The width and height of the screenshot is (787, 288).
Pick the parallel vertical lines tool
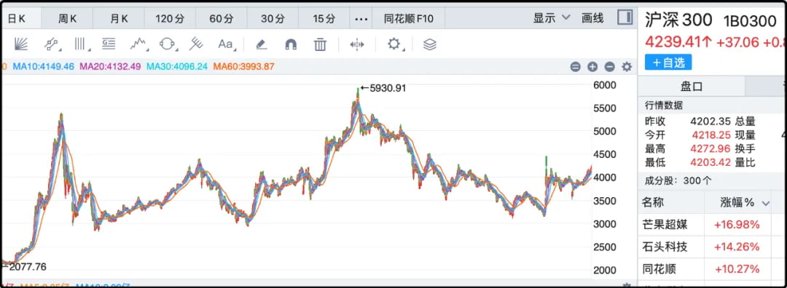(80, 44)
